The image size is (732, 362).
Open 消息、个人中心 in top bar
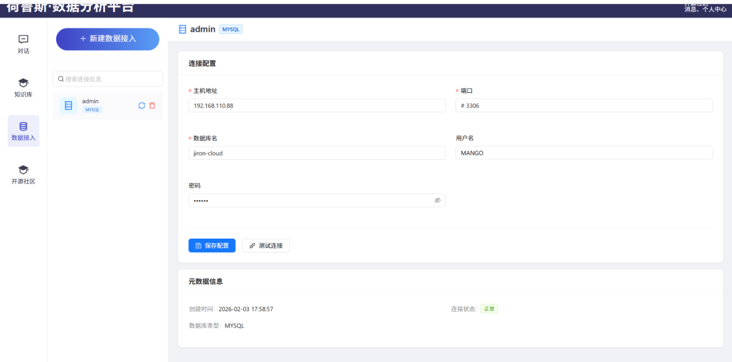(705, 9)
